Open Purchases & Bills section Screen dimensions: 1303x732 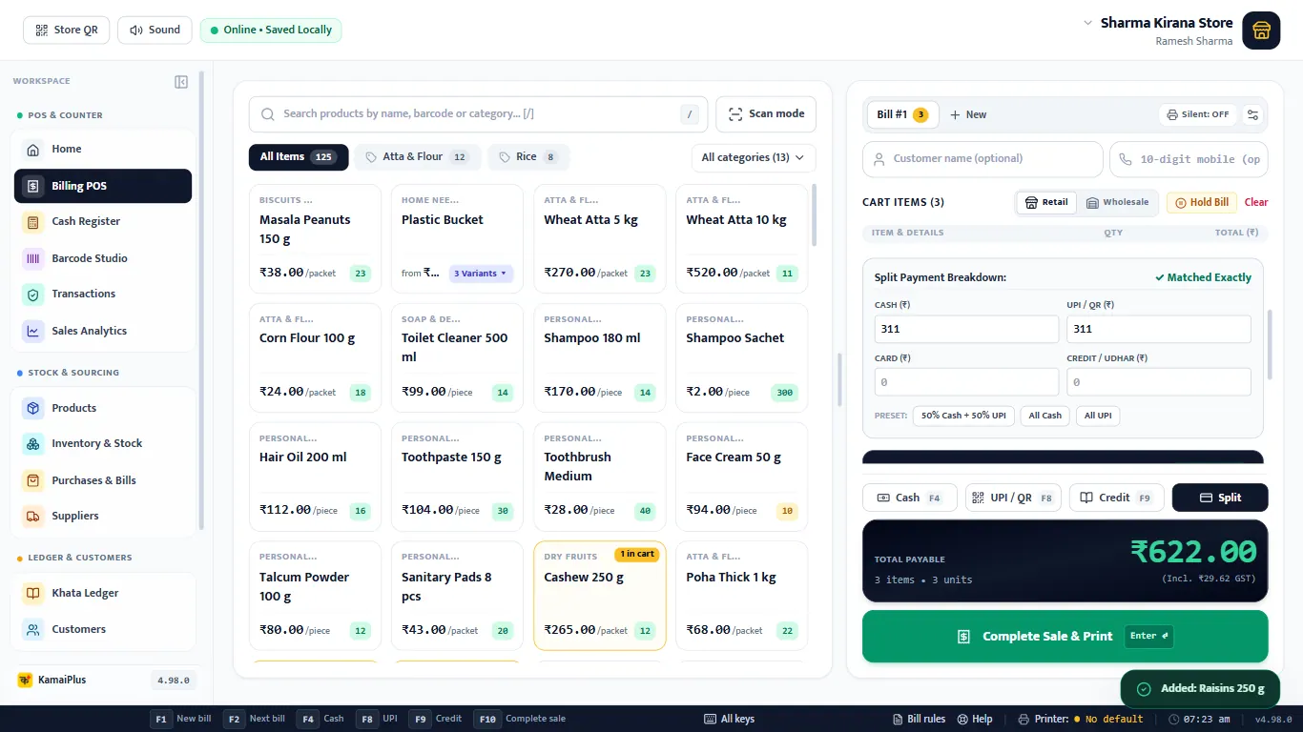tap(103, 480)
